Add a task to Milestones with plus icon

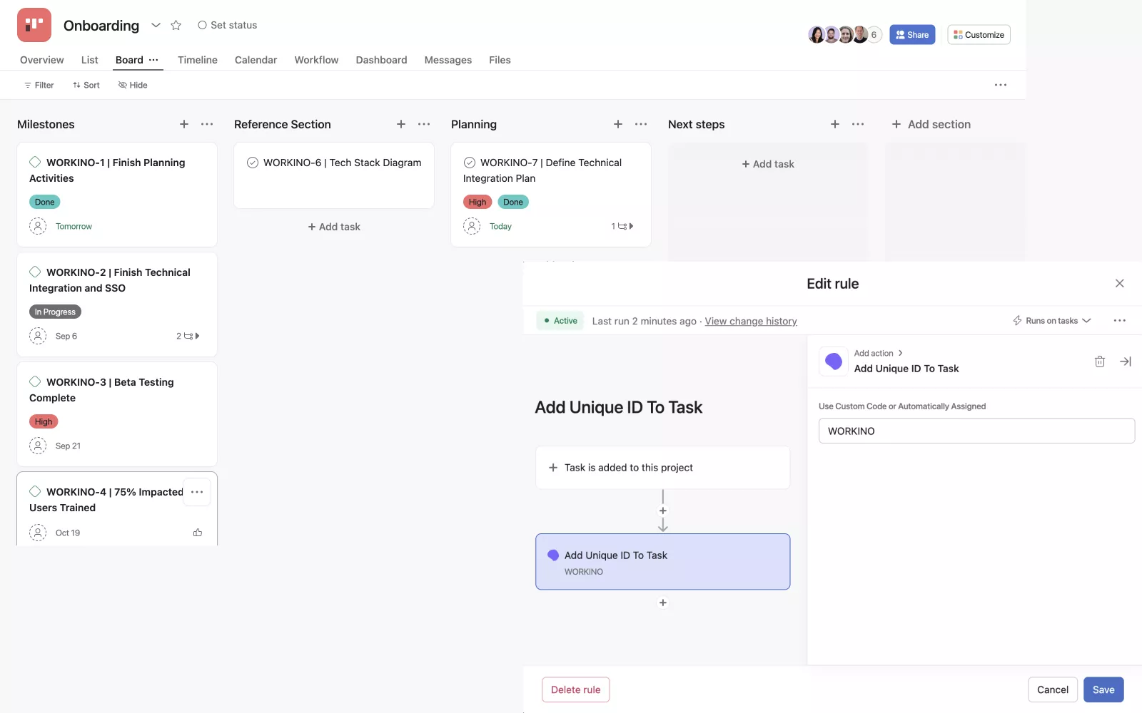tap(184, 124)
